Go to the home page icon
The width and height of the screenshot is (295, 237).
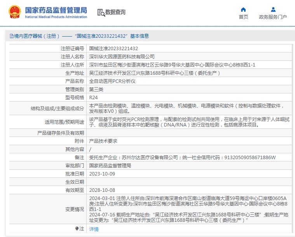[x=243, y=9]
